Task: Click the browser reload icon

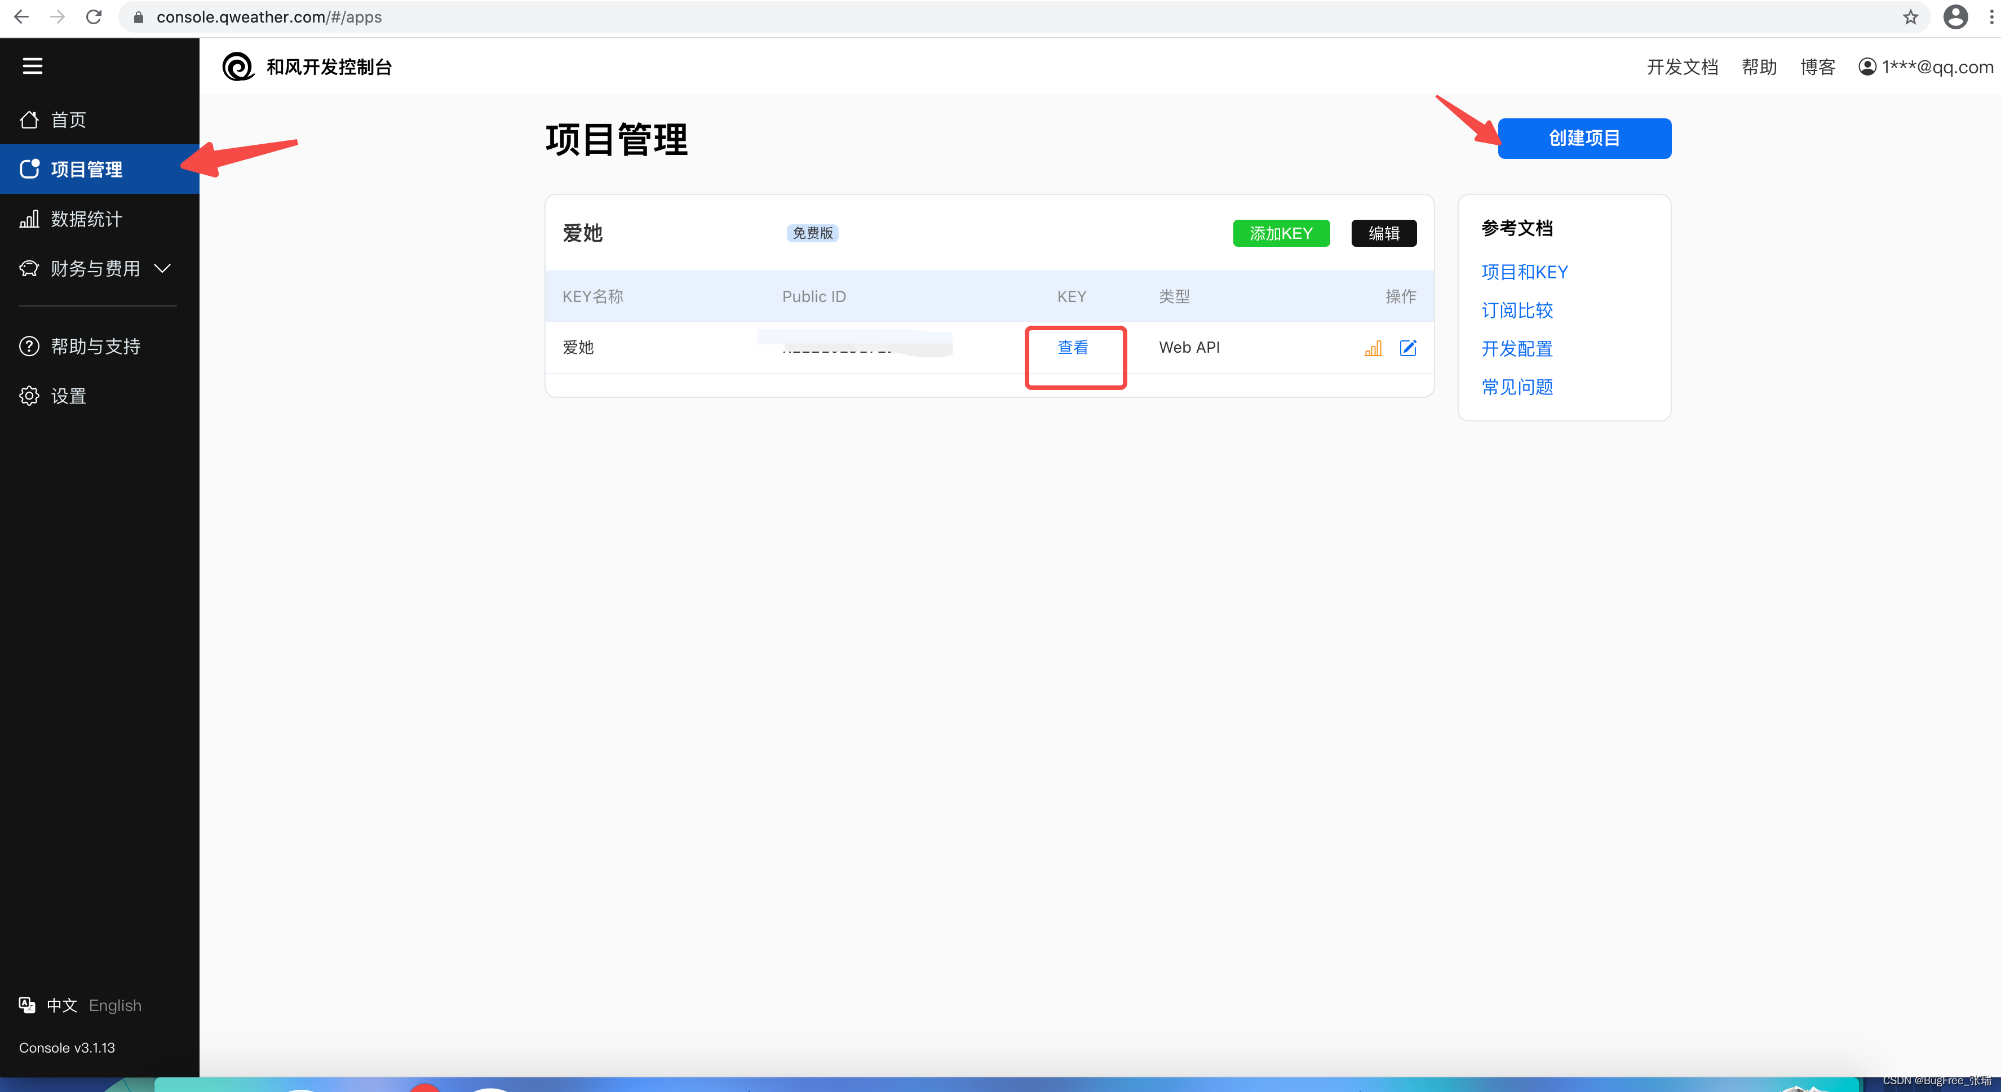Action: [x=94, y=17]
